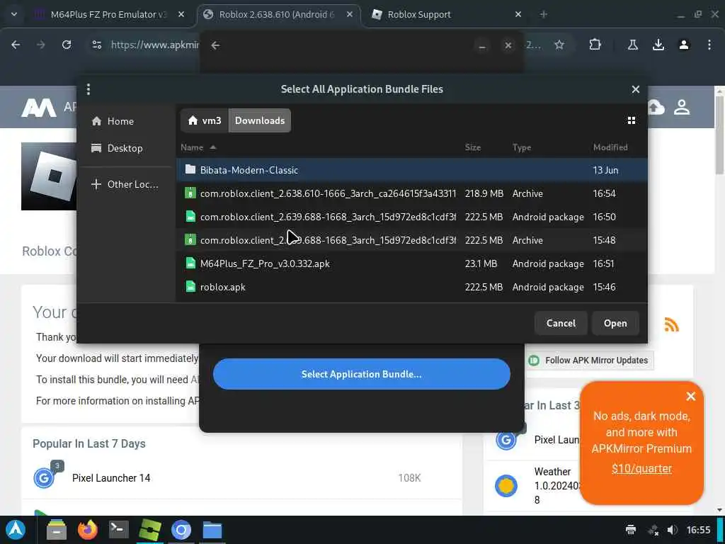
Task: Sort files by Type column header
Action: (x=522, y=147)
